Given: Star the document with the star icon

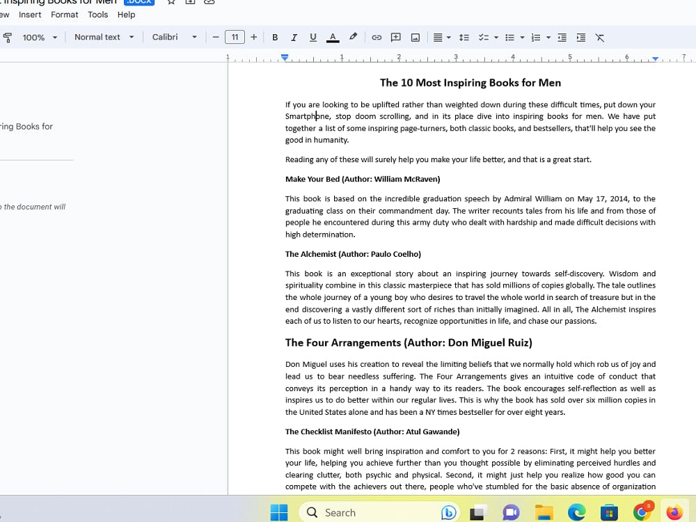Looking at the screenshot, I should [x=171, y=2].
